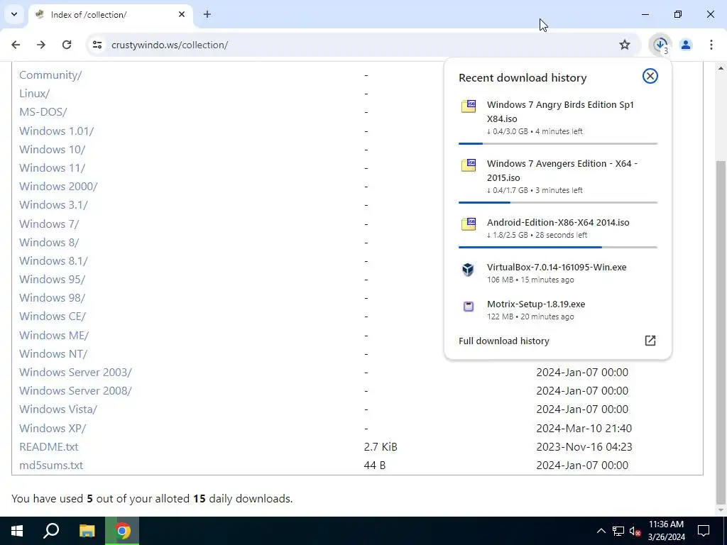727x545 pixels.
Task: Click the Angry Birds Edition ISO file icon
Action: [x=469, y=106]
